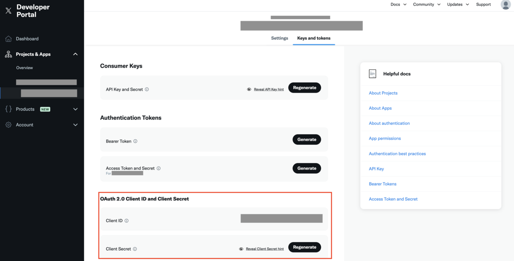
Task: Select the Keys and tokens tab
Action: [314, 38]
